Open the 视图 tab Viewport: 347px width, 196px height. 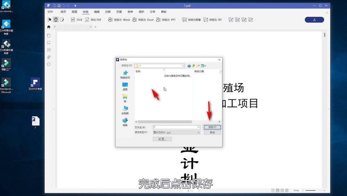click(x=74, y=12)
